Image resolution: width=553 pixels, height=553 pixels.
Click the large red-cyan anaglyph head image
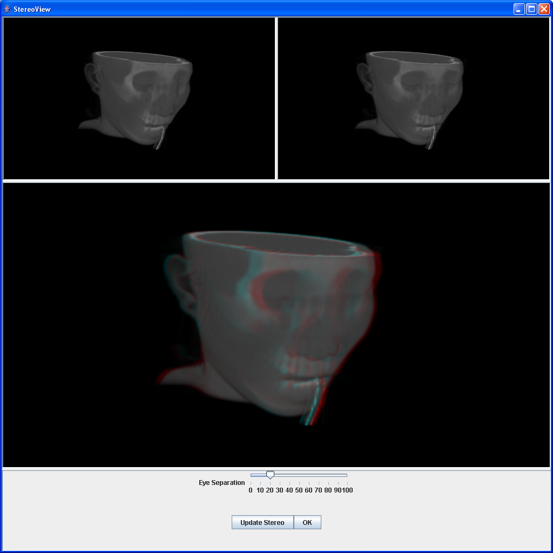coord(276,324)
